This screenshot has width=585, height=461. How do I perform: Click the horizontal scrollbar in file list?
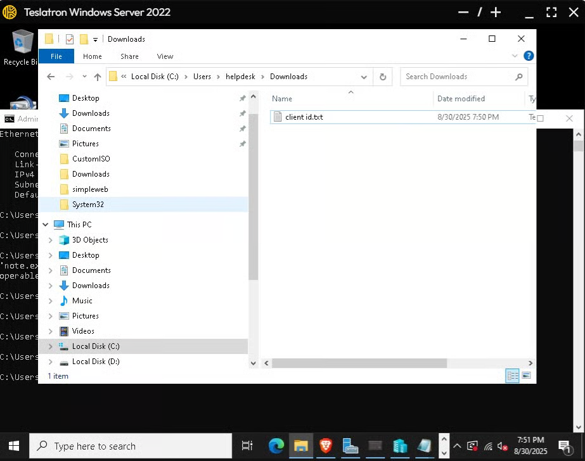click(359, 363)
